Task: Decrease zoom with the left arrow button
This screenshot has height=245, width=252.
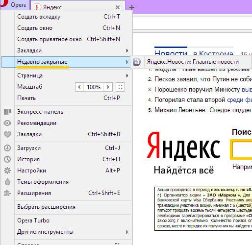Action: tap(79, 87)
